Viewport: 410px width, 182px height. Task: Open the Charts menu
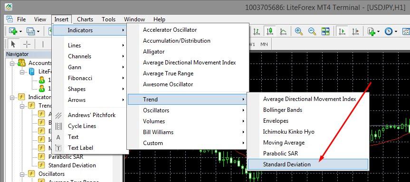85,19
